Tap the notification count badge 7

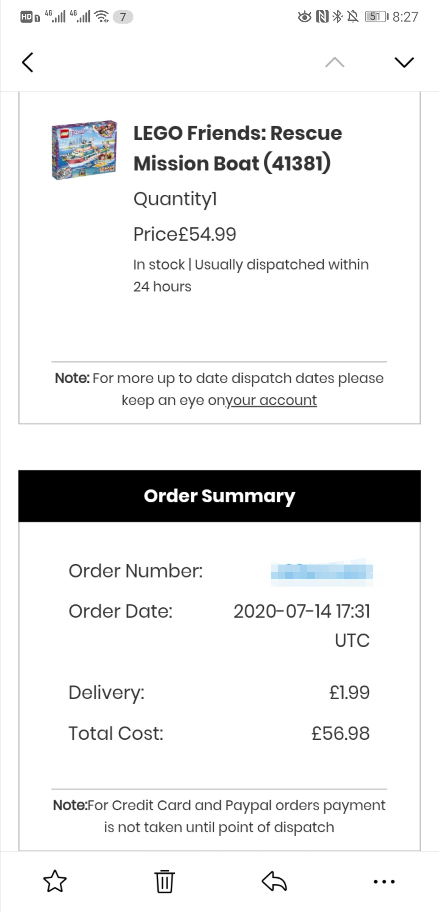[123, 17]
